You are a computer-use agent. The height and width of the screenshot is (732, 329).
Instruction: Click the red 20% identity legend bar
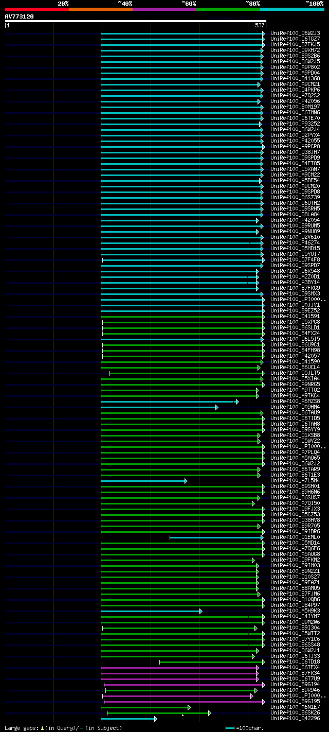pyautogui.click(x=36, y=9)
